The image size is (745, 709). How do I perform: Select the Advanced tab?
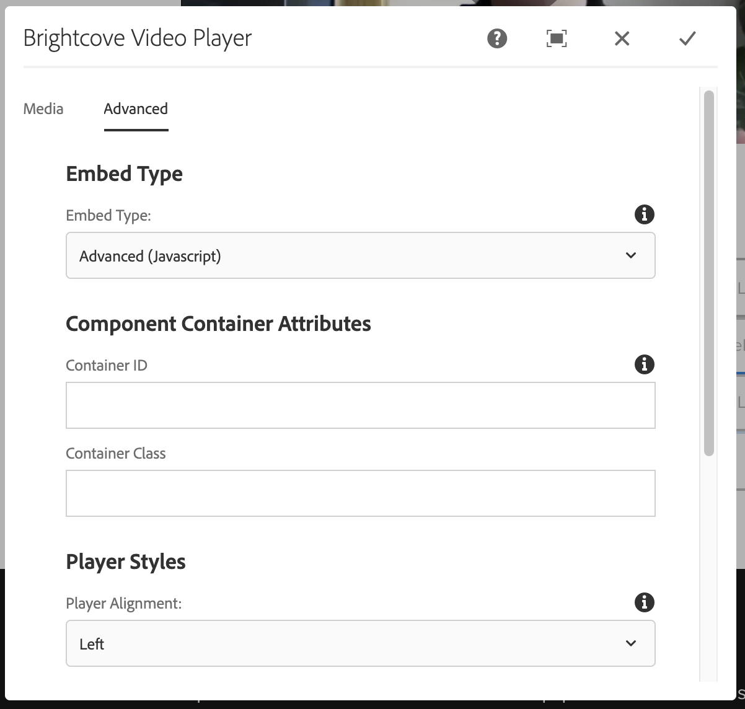click(x=135, y=108)
